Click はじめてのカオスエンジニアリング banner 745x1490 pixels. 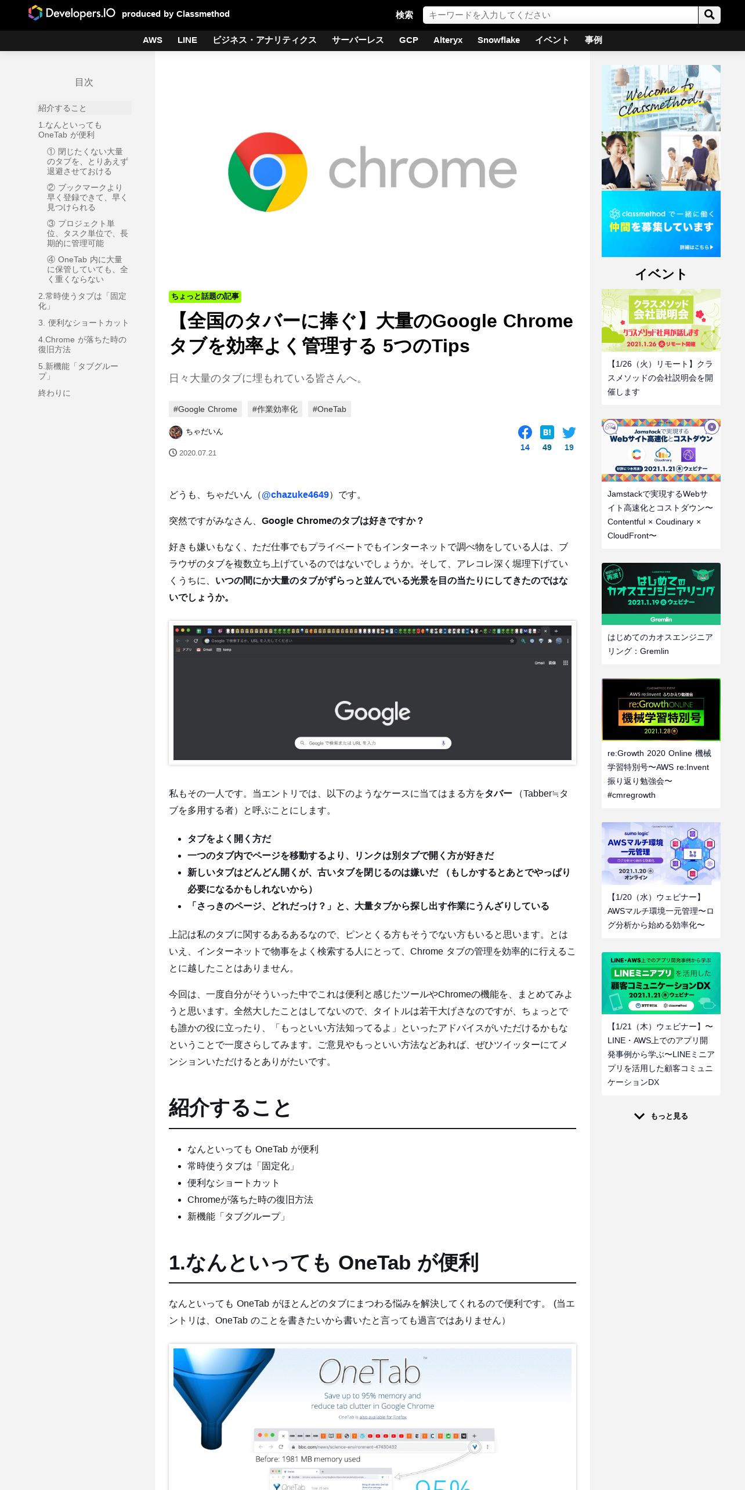click(x=661, y=594)
